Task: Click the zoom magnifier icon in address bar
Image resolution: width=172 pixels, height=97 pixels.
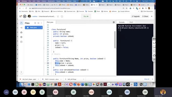Action: point(123,8)
